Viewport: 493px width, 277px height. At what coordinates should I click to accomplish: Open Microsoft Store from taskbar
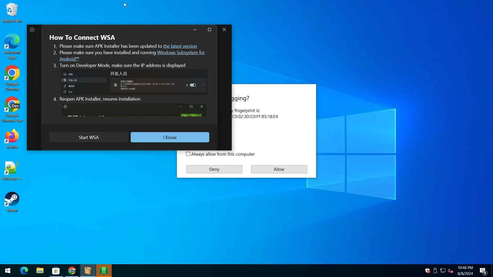56,271
